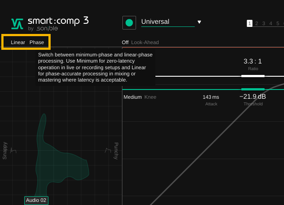Expand profile list with the triangle arrow

coord(199,22)
